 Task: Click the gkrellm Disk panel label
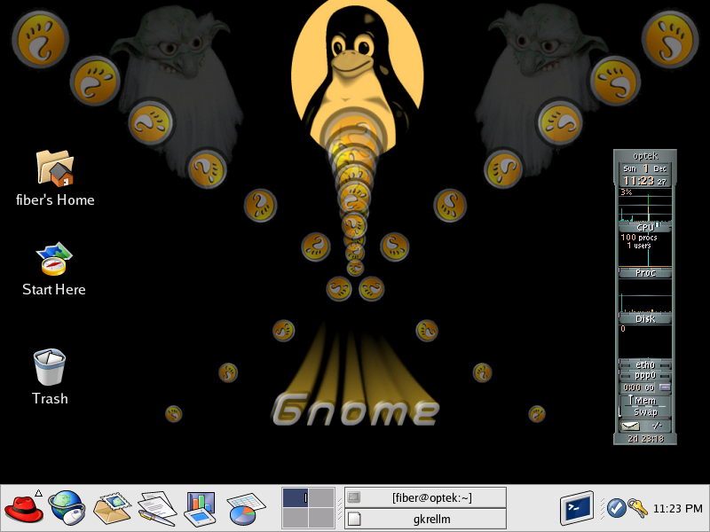645,319
